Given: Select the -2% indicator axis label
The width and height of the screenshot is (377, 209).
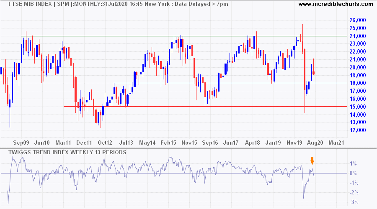Looking at the screenshot, I should click(354, 193).
